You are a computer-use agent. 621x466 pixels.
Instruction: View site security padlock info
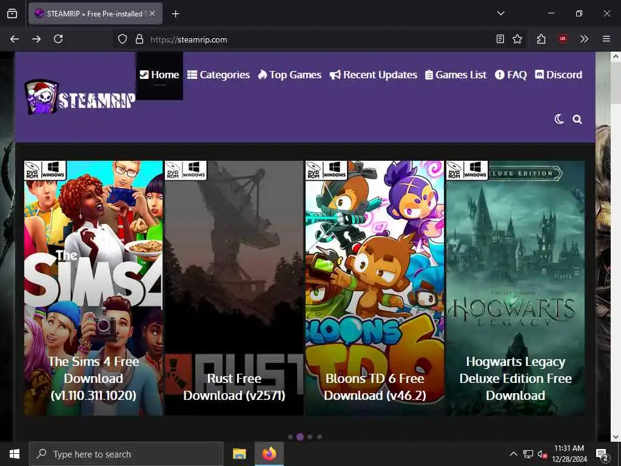pos(139,39)
